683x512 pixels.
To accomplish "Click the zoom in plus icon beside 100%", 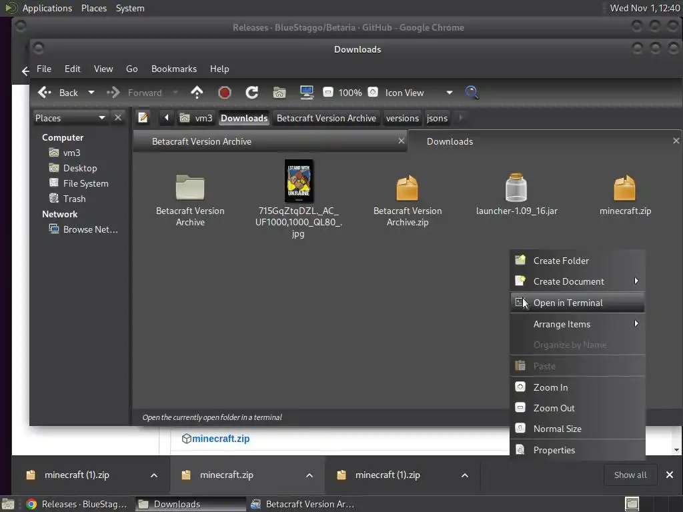I will [x=373, y=92].
